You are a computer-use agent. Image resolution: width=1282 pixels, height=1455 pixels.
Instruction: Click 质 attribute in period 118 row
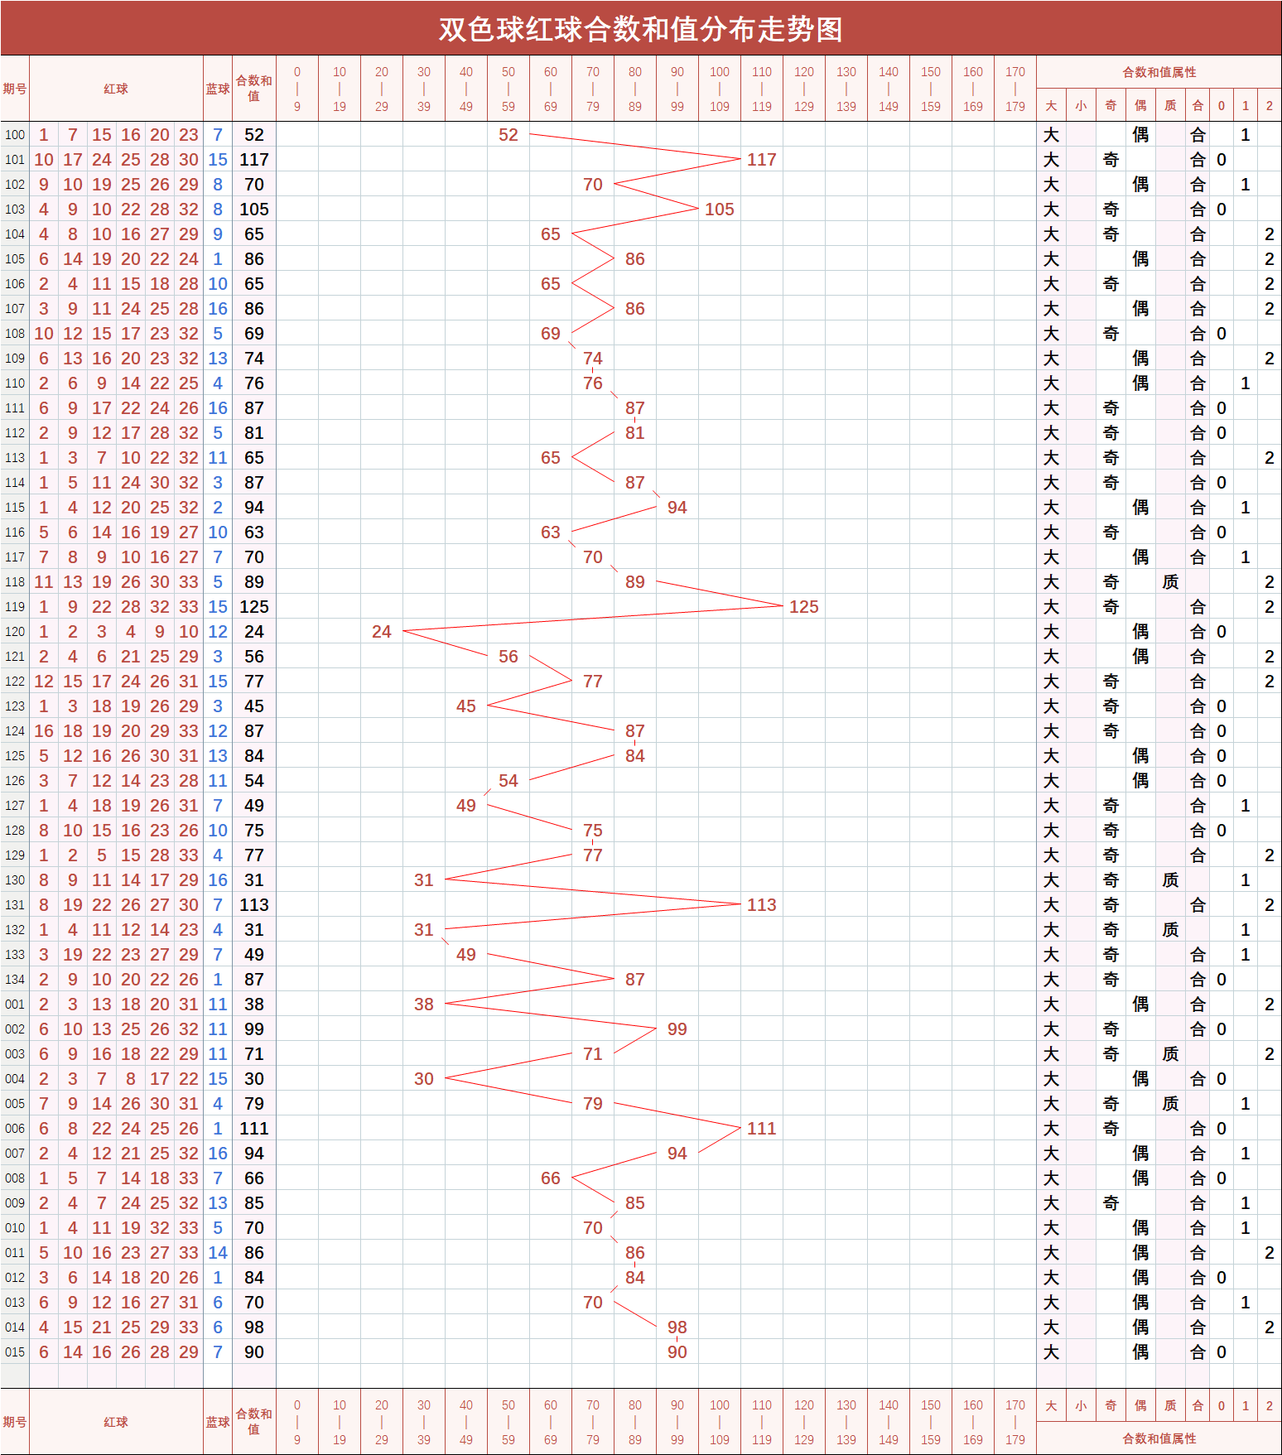(x=1169, y=581)
